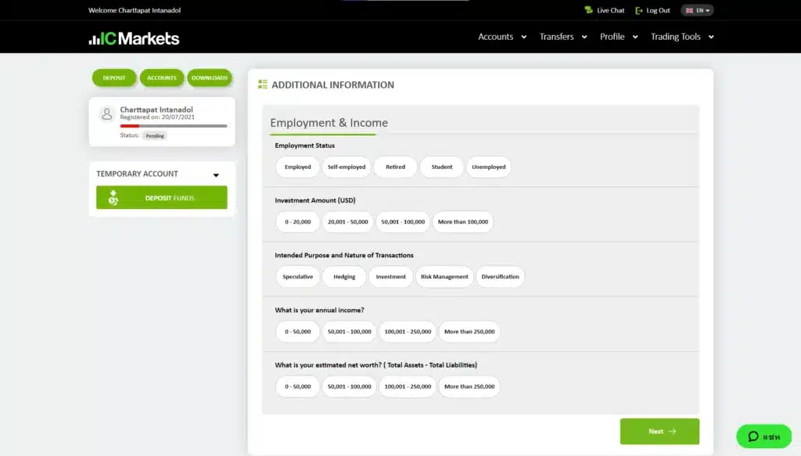Open the Live Chat speech bubble icon
This screenshot has height=456, width=801.
coord(588,10)
